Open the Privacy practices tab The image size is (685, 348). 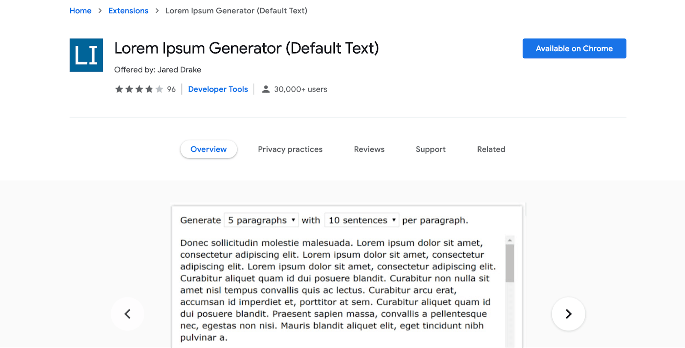coord(290,149)
